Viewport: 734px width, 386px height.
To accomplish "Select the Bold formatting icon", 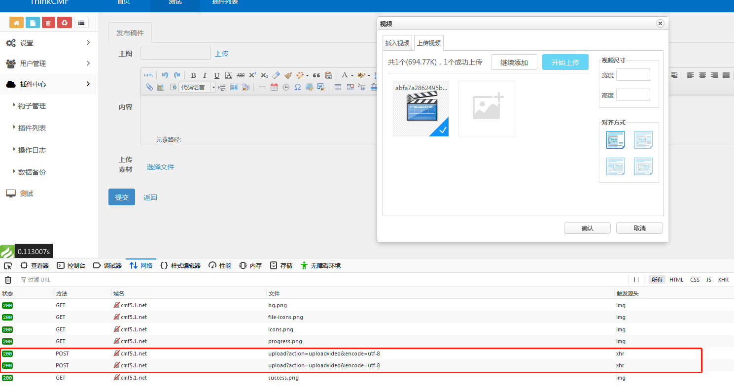I will tap(194, 75).
